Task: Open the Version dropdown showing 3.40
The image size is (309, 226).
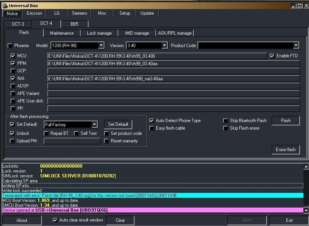Action: pos(164,46)
